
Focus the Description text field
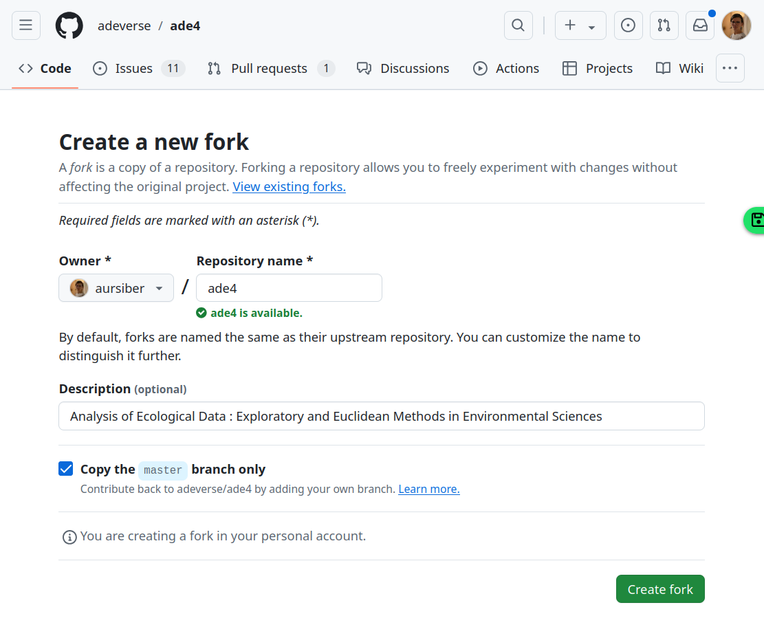[382, 416]
